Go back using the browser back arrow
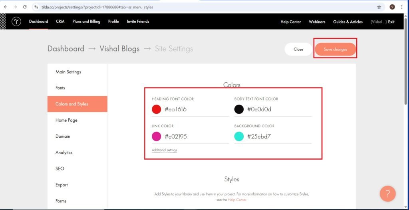Image resolution: width=409 pixels, height=210 pixels. [6, 7]
